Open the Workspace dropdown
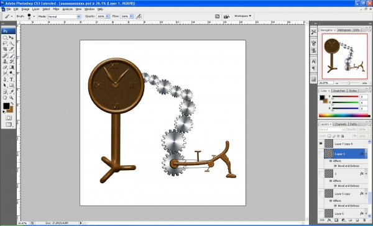Viewport: 373px width, 226px height. coord(242,16)
